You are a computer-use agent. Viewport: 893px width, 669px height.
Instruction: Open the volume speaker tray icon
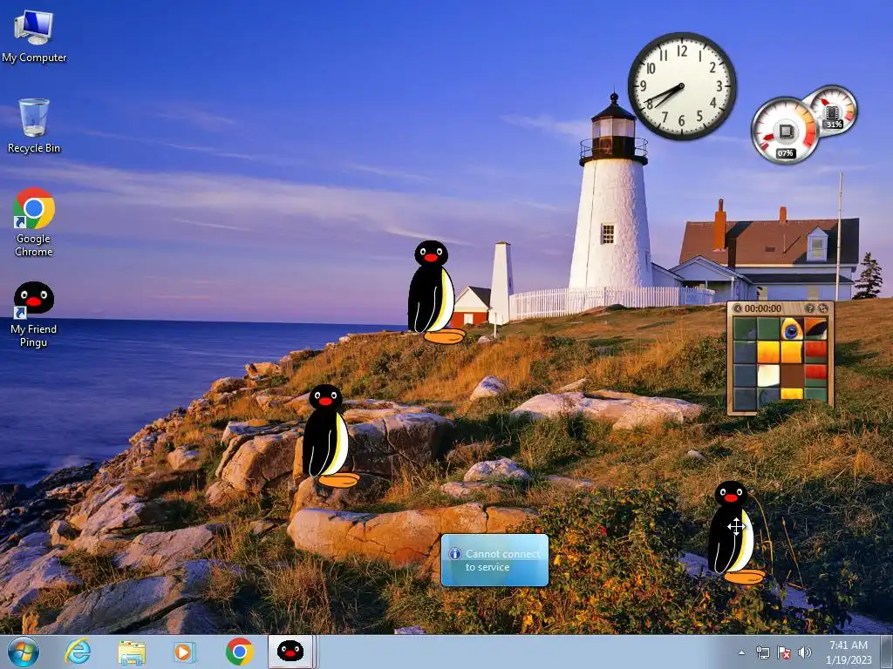[x=805, y=652]
